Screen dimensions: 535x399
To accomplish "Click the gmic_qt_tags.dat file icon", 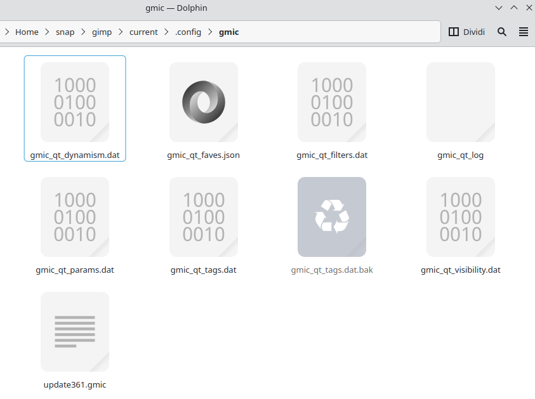I will pyautogui.click(x=203, y=216).
